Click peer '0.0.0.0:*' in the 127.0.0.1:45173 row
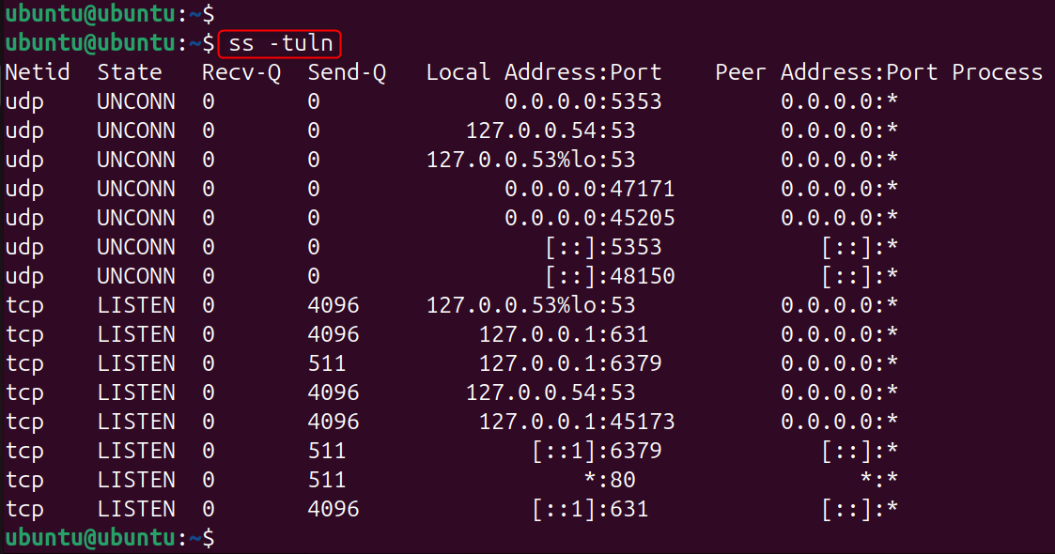 click(x=840, y=422)
